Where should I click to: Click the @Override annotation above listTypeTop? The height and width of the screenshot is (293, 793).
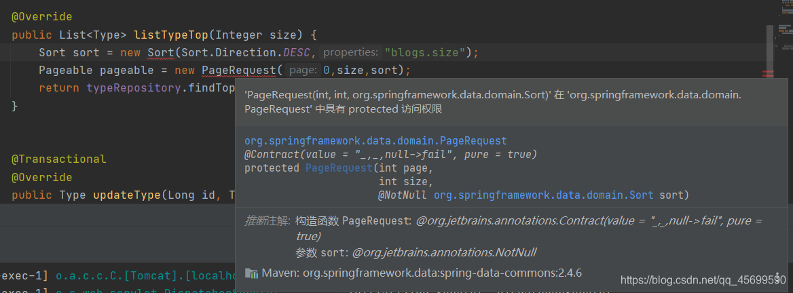click(42, 17)
